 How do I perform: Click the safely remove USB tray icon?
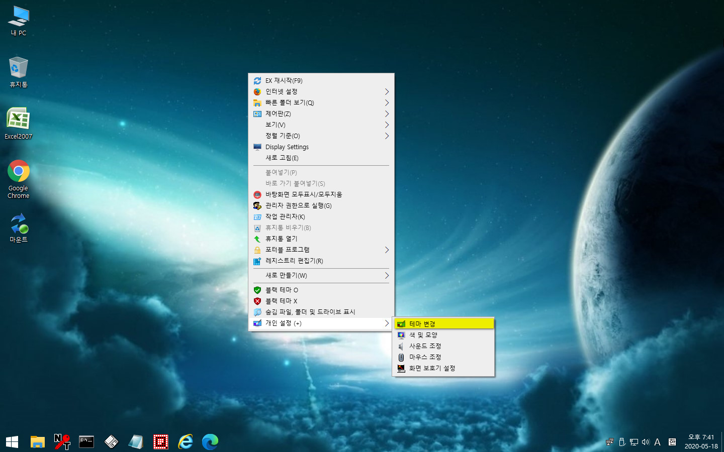(622, 442)
